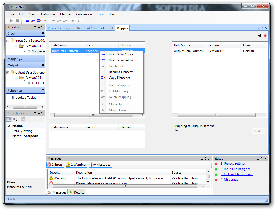
Task: Open the 2. Input File Designer link
Action: click(x=235, y=169)
